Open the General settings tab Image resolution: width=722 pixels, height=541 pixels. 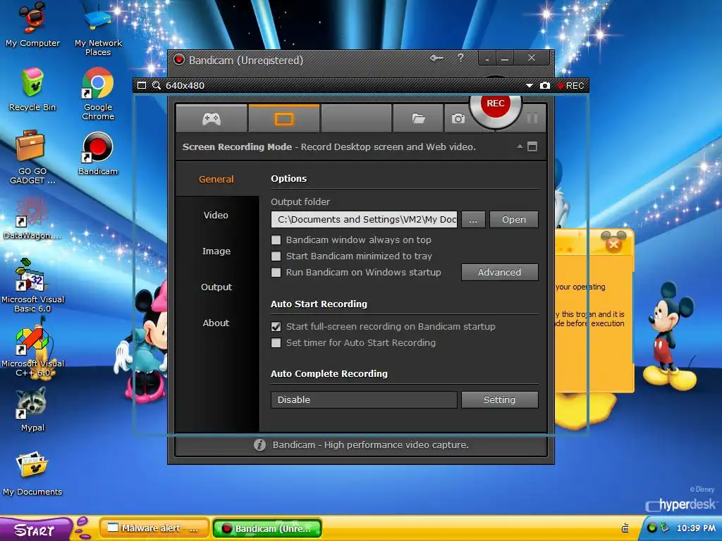pyautogui.click(x=216, y=179)
